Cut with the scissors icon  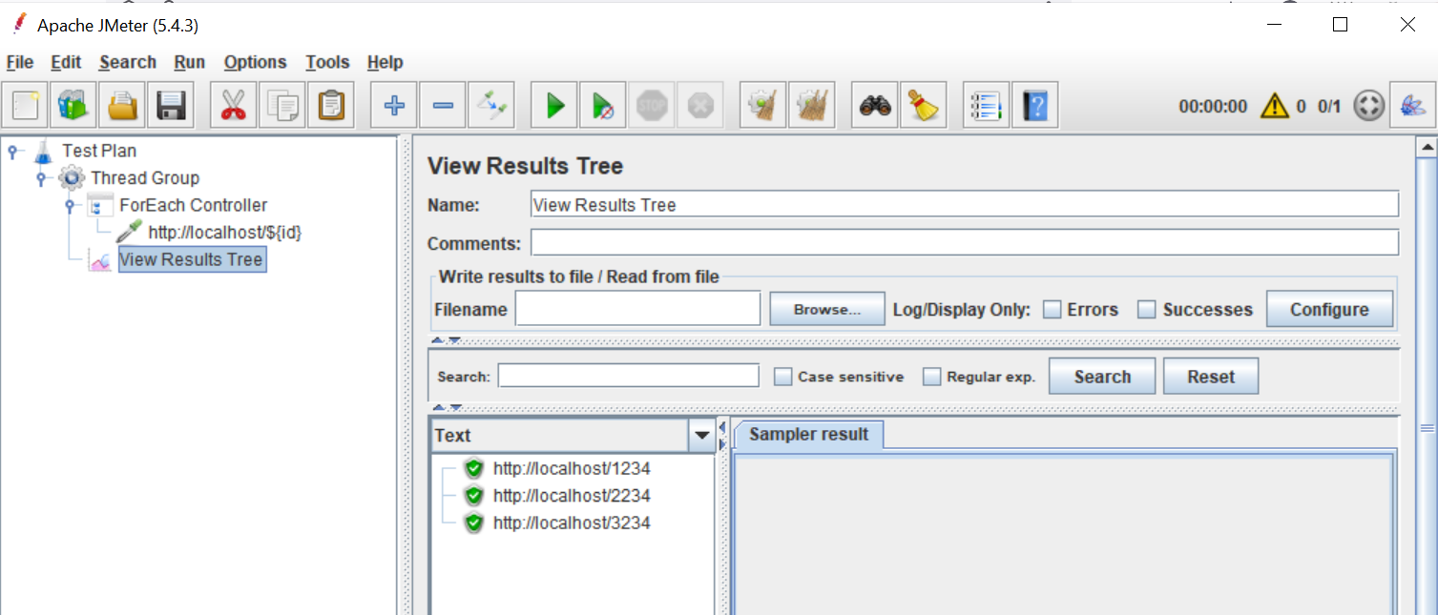(233, 105)
